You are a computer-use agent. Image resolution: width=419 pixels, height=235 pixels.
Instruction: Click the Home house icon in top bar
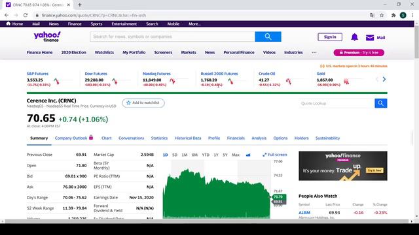9,23
